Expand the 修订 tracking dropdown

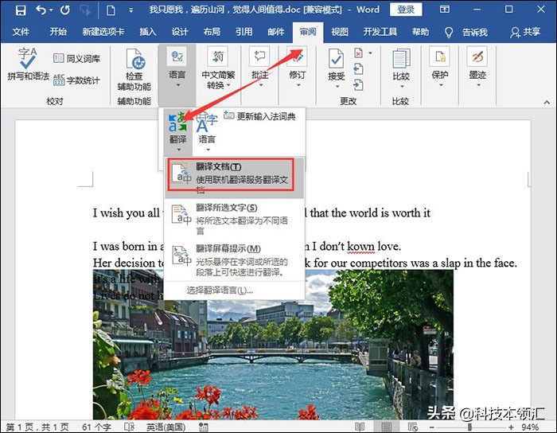(298, 68)
